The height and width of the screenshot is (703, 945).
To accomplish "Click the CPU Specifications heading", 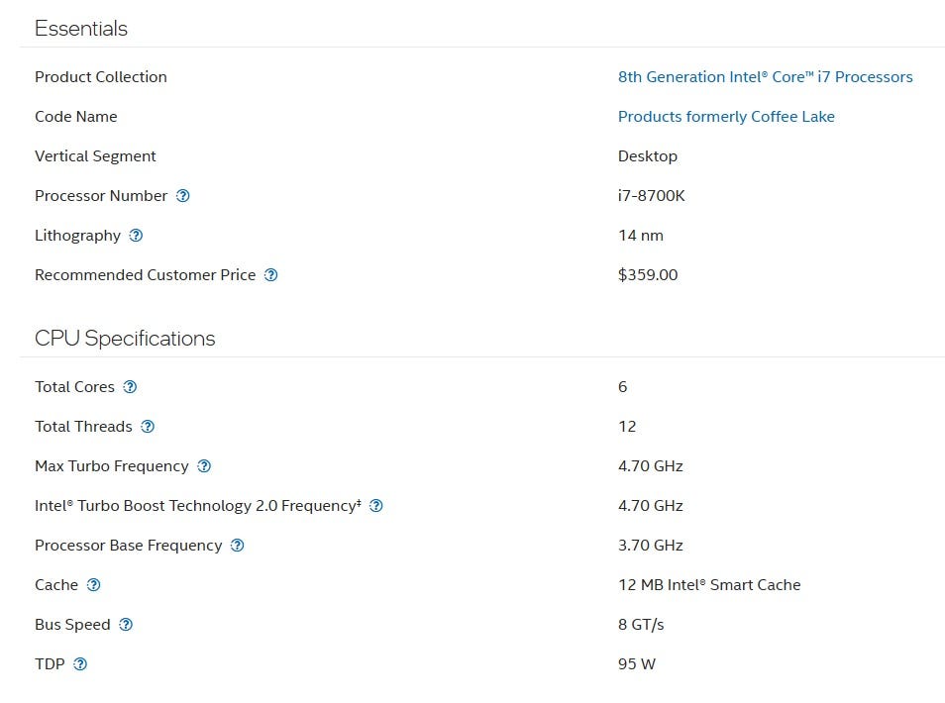I will [x=125, y=339].
